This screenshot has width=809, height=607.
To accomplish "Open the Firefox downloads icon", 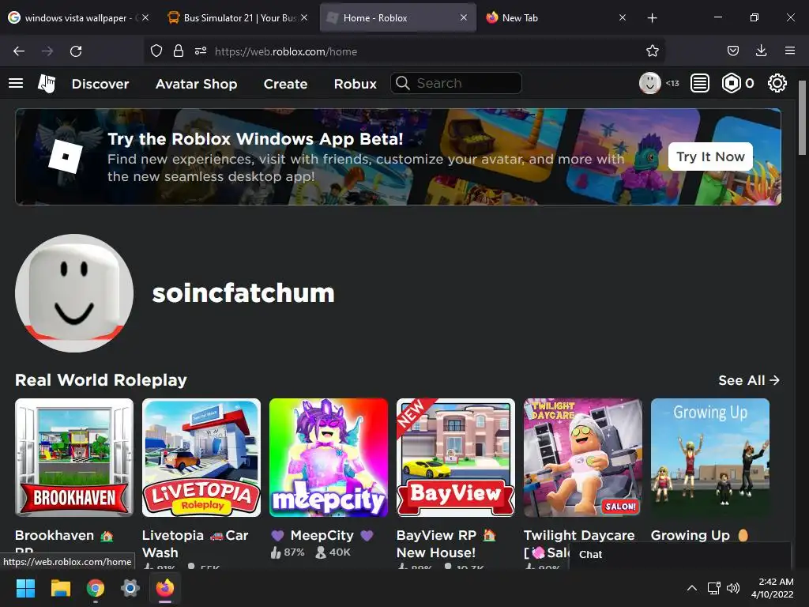I will coord(761,51).
